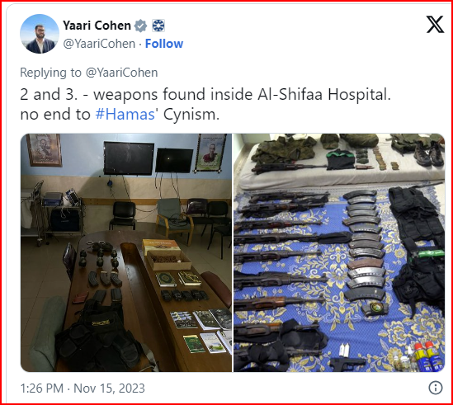Open the tweet timestamp 1:26 PM
Screen dimensions: 453x405
click(x=41, y=389)
